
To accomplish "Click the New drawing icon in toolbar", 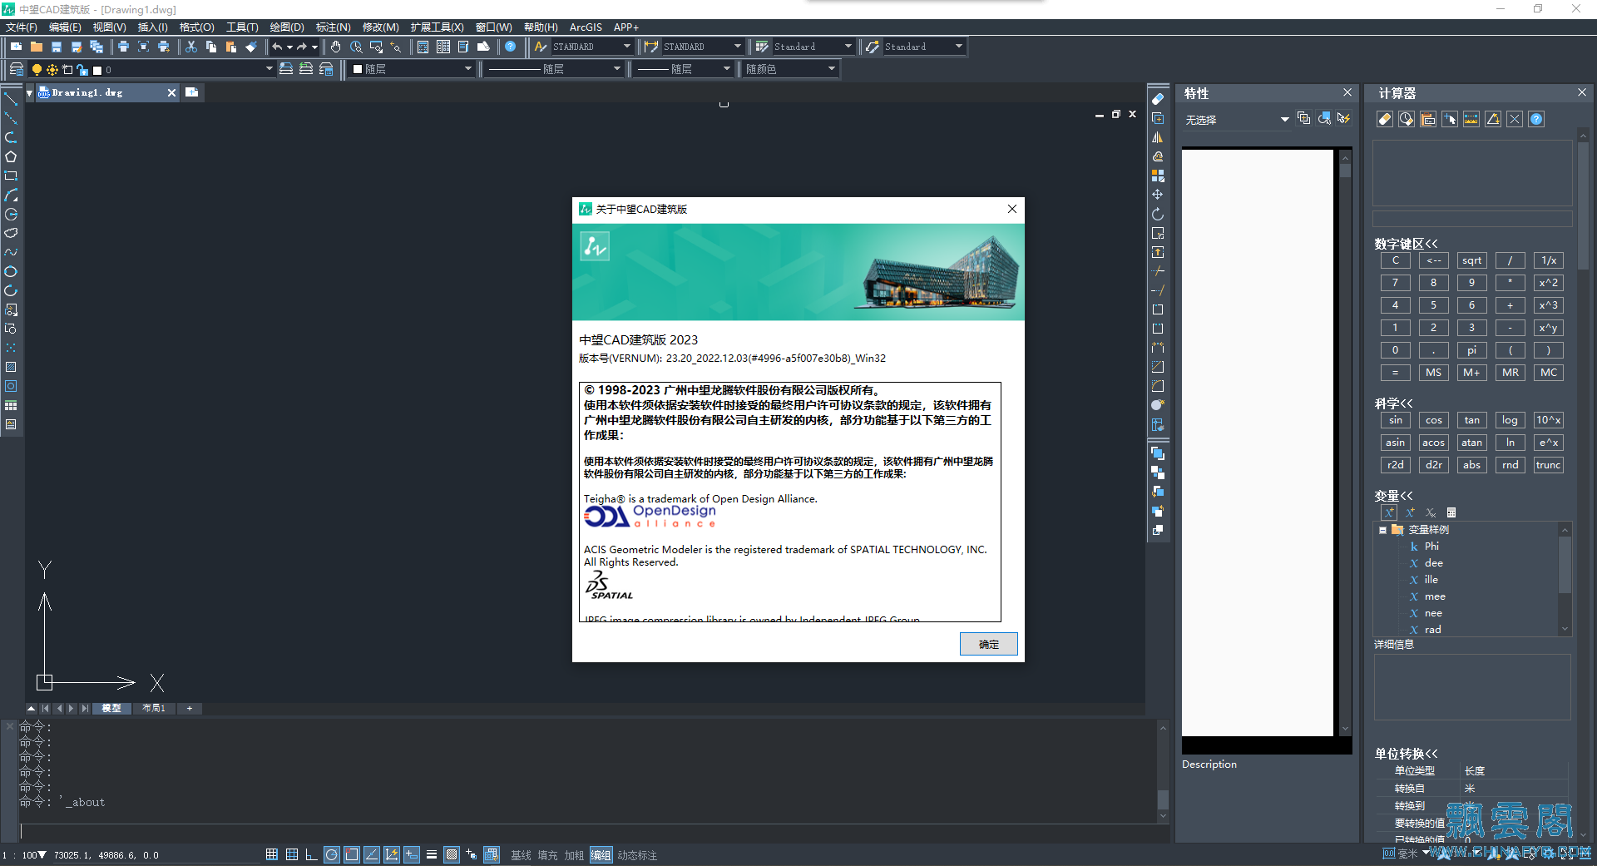I will pyautogui.click(x=16, y=47).
